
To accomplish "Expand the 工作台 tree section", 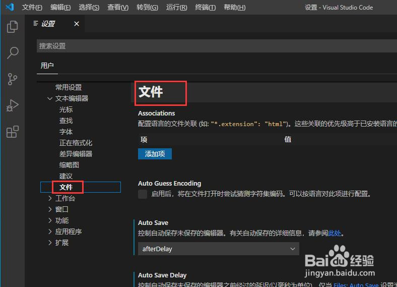I will 50,198.
